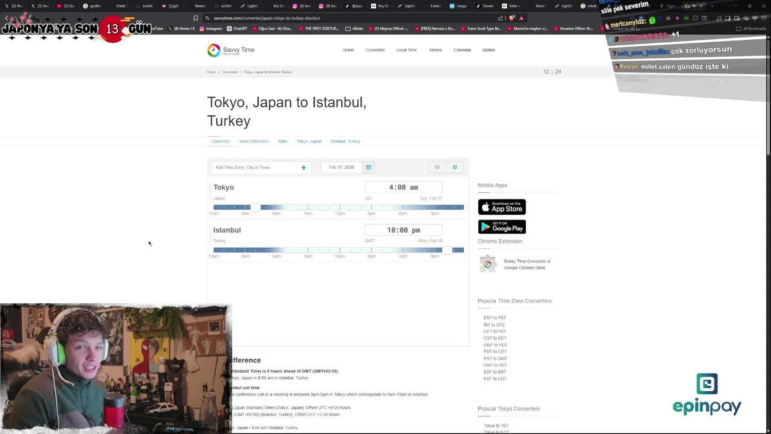
Task: Switch to 24-hour time format
Action: 558,72
